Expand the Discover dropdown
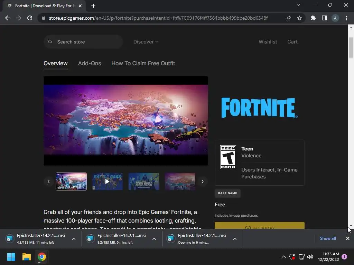 point(146,42)
